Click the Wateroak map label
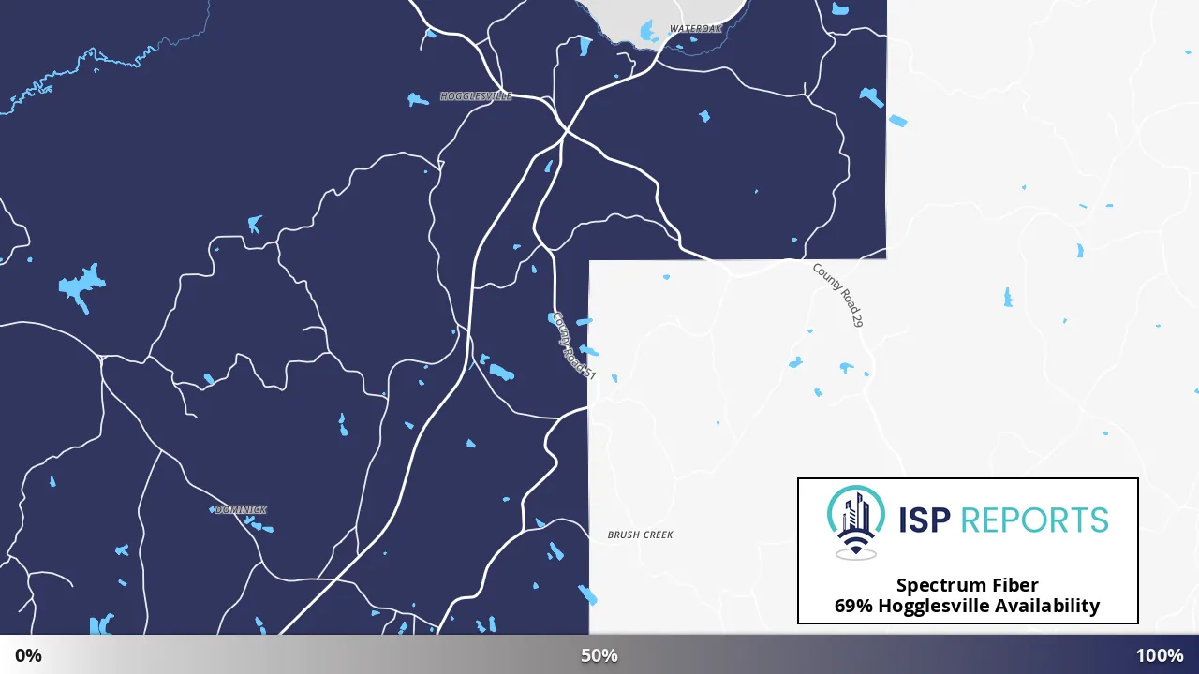The width and height of the screenshot is (1199, 674). pos(696,29)
